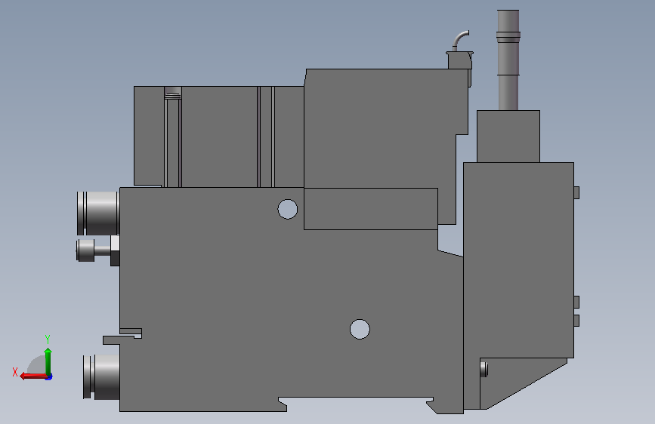Select the hex nut beside the small plug

coord(115,250)
